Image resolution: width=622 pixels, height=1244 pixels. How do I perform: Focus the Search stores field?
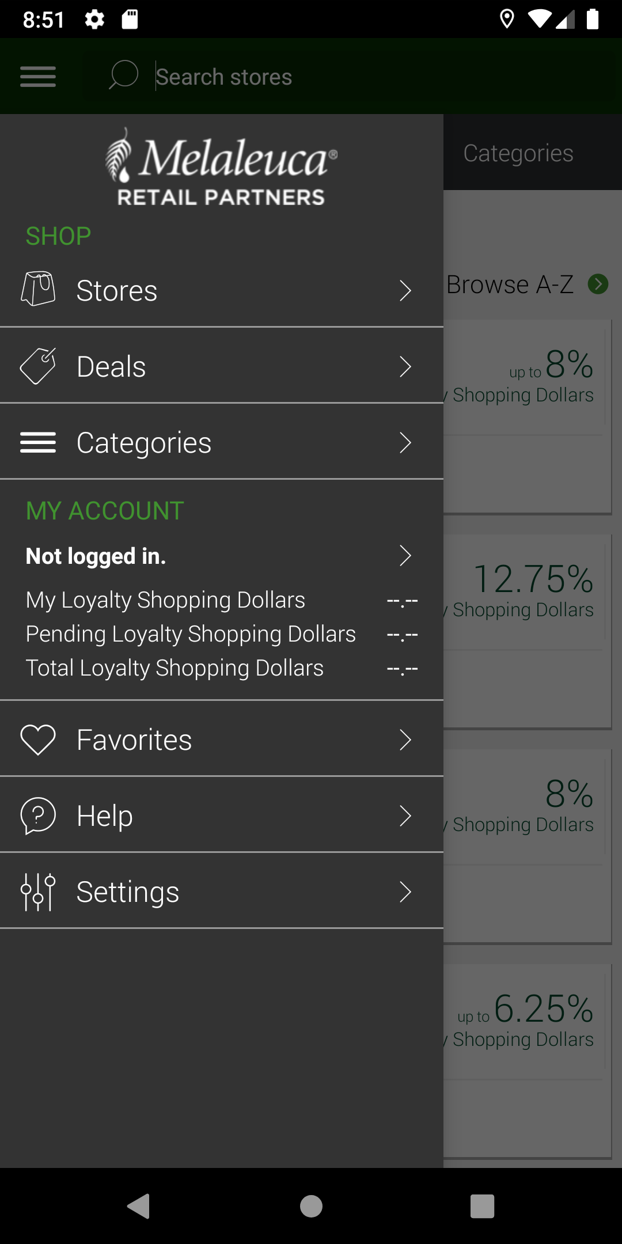tap(346, 77)
